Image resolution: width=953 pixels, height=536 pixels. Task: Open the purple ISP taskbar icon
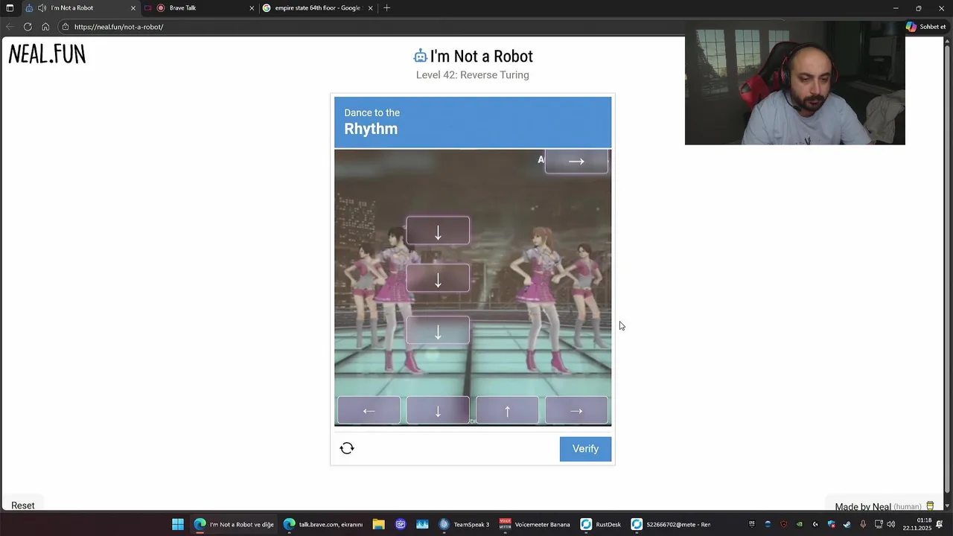coord(401,524)
